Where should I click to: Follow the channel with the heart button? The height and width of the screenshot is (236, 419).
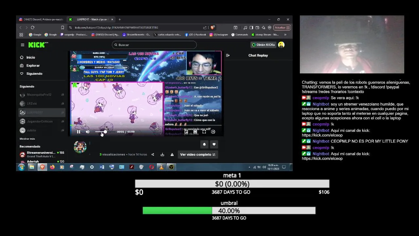click(x=214, y=144)
